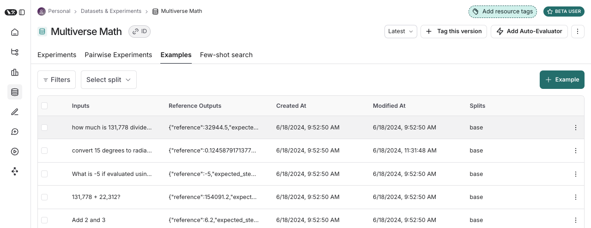Open the Filters panel
The width and height of the screenshot is (591, 228).
57,80
